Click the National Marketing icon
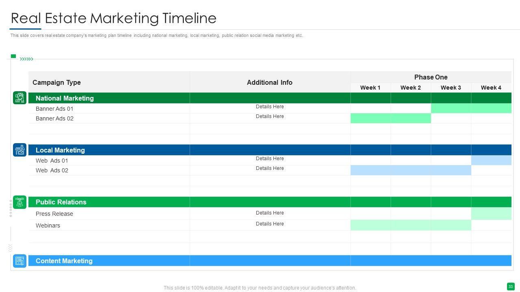 tap(19, 98)
